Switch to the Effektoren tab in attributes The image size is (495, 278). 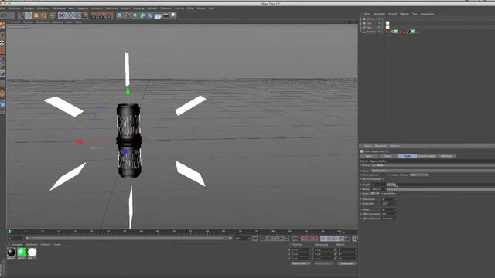click(x=447, y=156)
